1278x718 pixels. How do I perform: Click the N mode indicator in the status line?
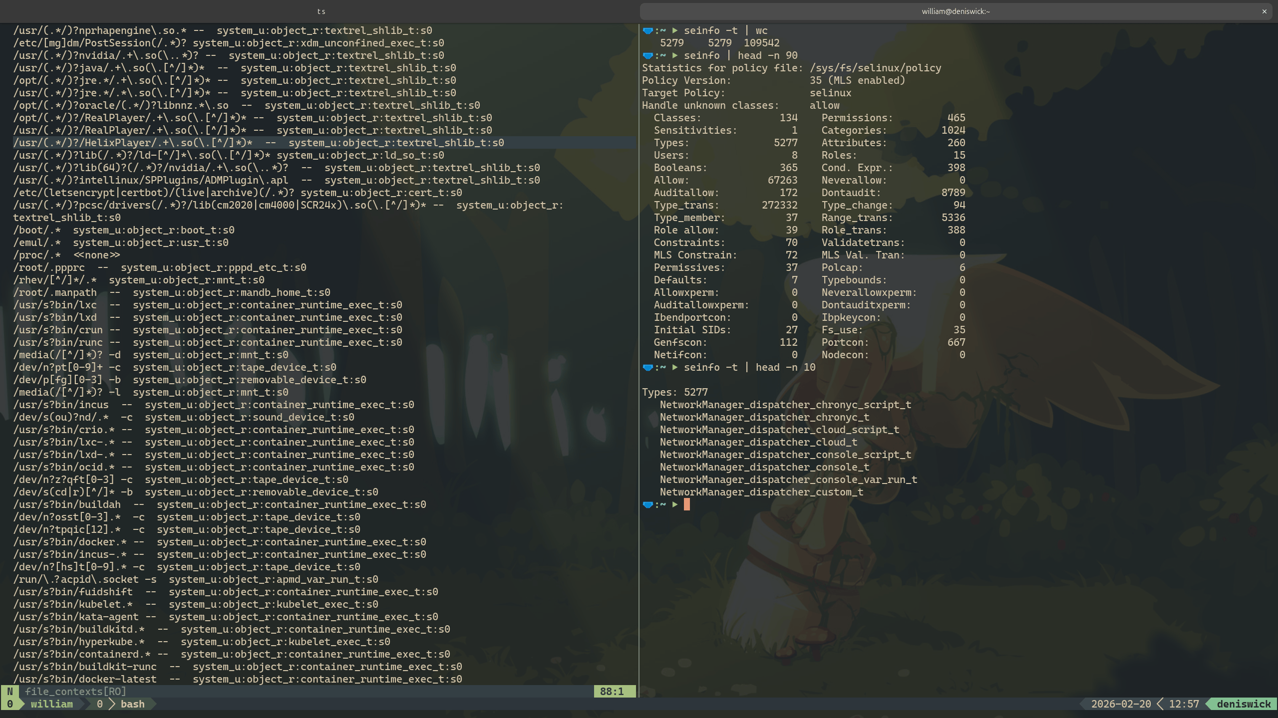pyautogui.click(x=9, y=692)
